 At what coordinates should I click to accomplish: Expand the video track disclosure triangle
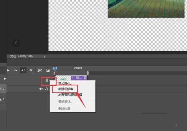tap(5, 79)
